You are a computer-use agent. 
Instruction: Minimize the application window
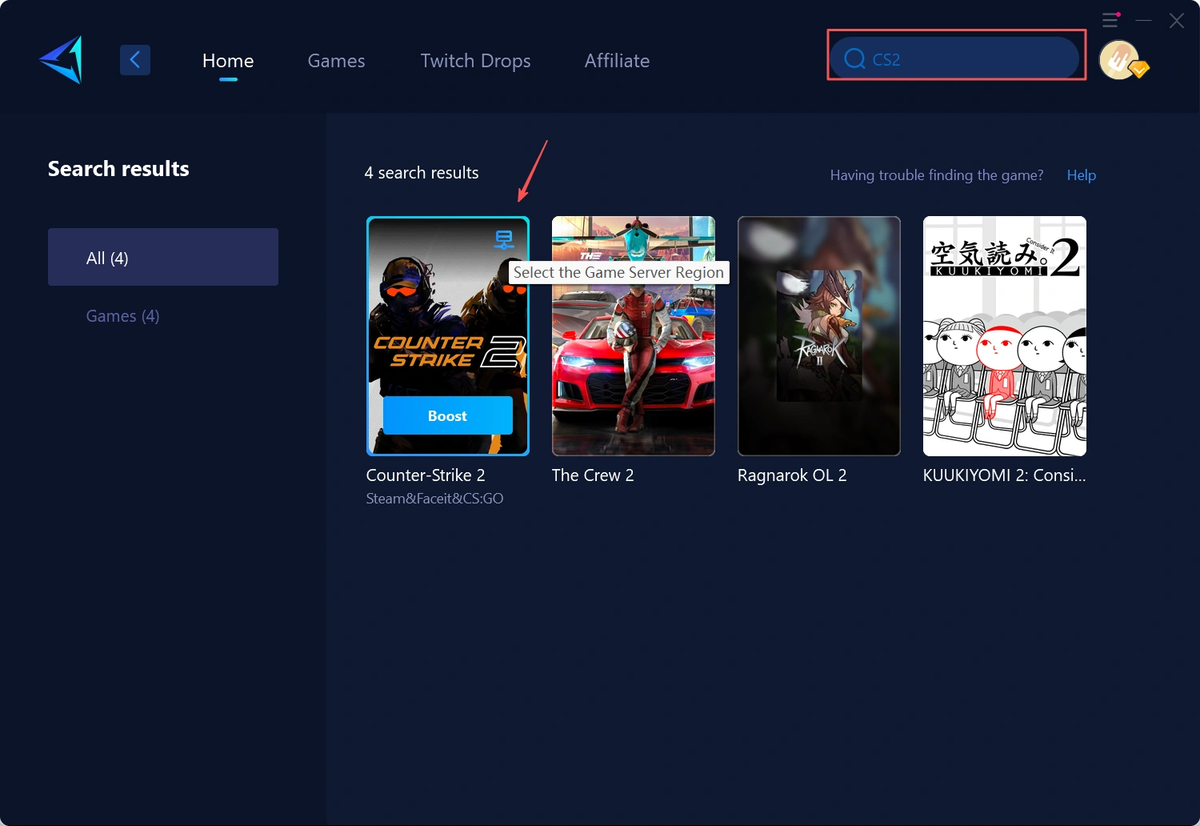pyautogui.click(x=1144, y=20)
